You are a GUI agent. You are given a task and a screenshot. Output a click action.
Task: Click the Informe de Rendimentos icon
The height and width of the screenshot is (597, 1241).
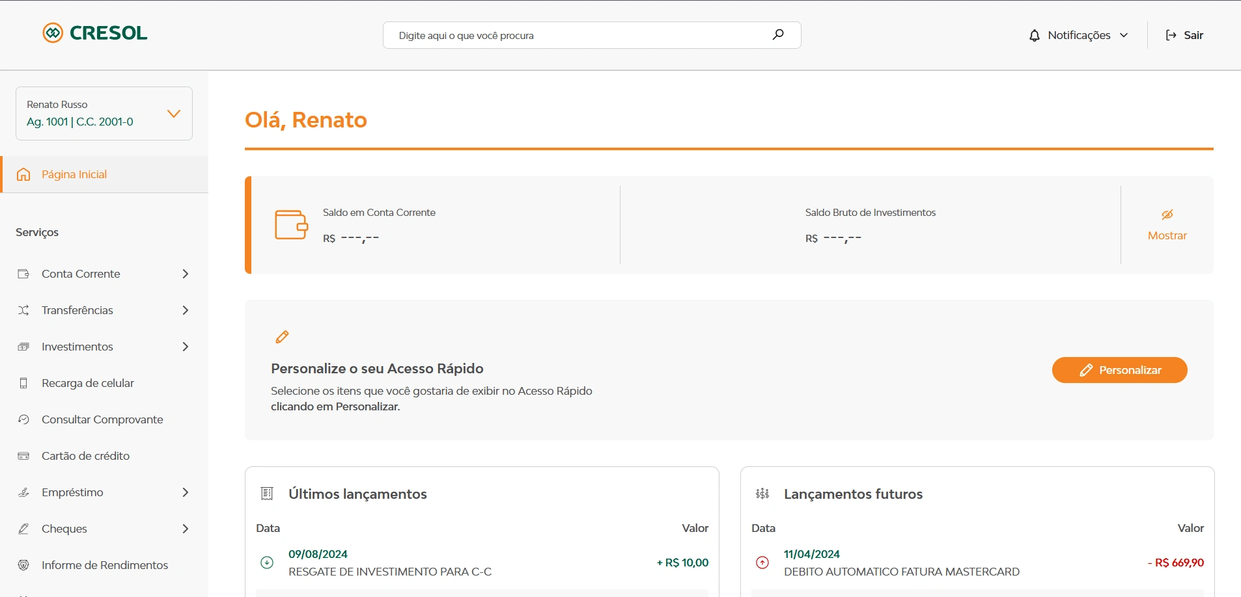23,565
